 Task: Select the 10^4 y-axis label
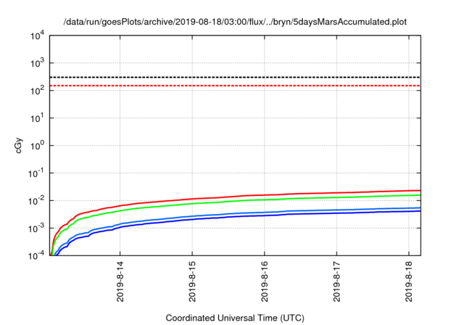tap(37, 36)
